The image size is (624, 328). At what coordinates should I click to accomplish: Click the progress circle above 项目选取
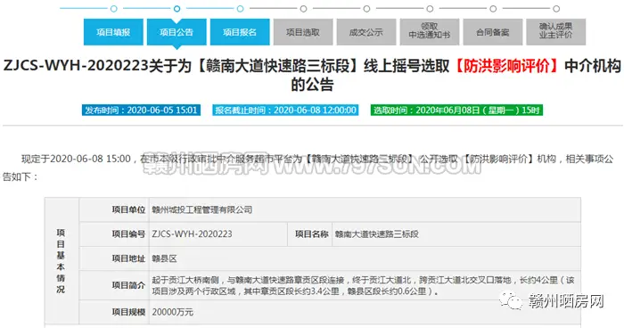(x=304, y=8)
